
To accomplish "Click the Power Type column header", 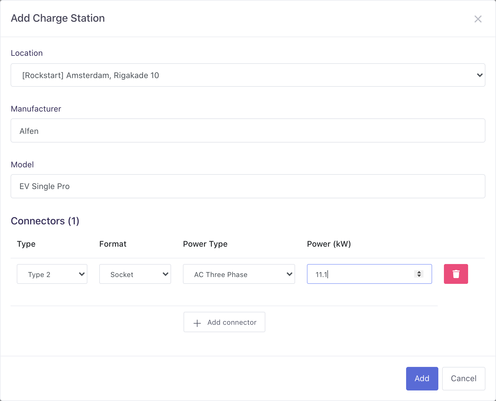I will pyautogui.click(x=205, y=244).
